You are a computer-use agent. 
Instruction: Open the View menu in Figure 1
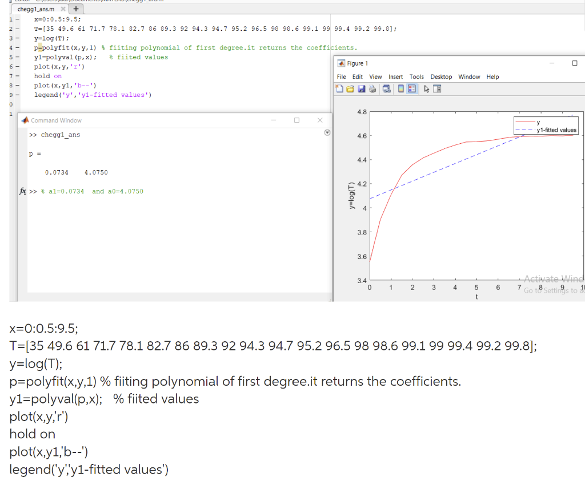click(x=375, y=77)
